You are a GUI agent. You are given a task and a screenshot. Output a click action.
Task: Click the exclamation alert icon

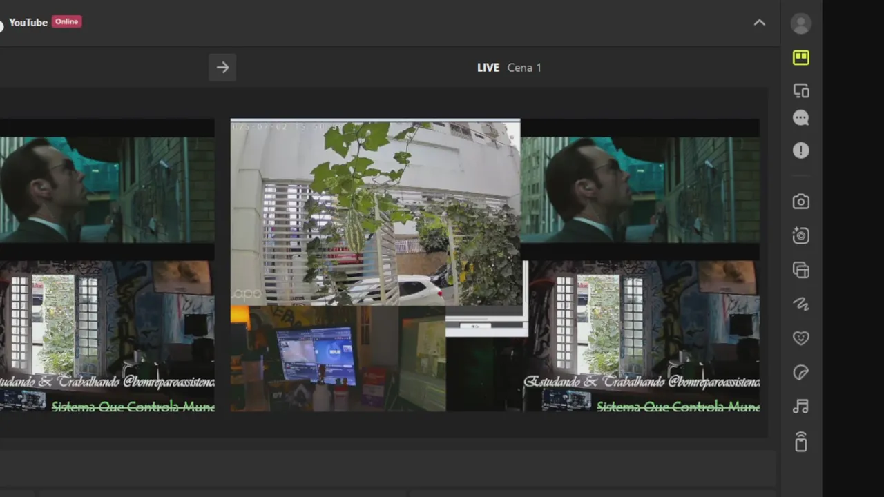click(800, 150)
